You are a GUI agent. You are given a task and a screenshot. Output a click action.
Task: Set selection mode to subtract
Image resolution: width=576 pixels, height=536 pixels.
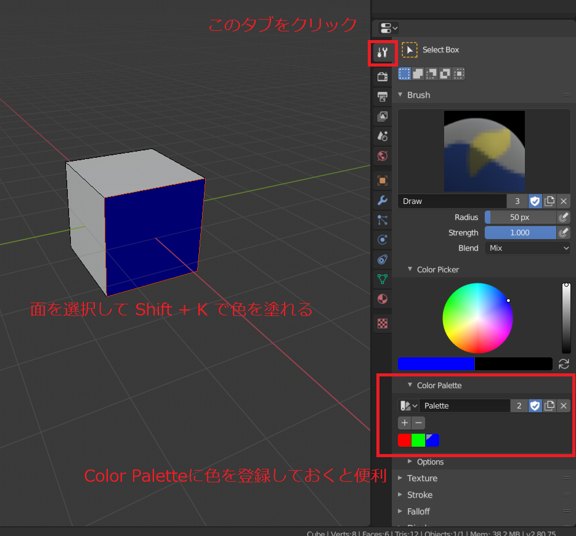click(x=432, y=74)
